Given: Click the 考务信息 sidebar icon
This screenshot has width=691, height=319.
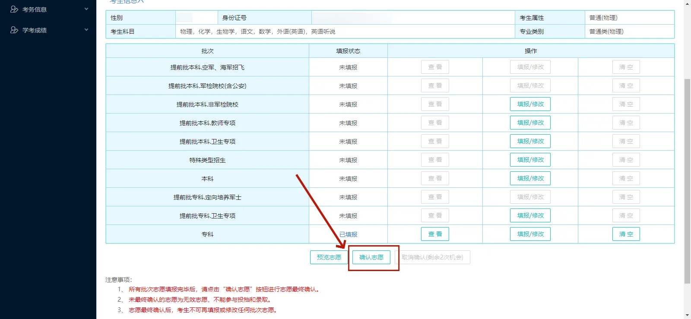Looking at the screenshot, I should coord(14,9).
